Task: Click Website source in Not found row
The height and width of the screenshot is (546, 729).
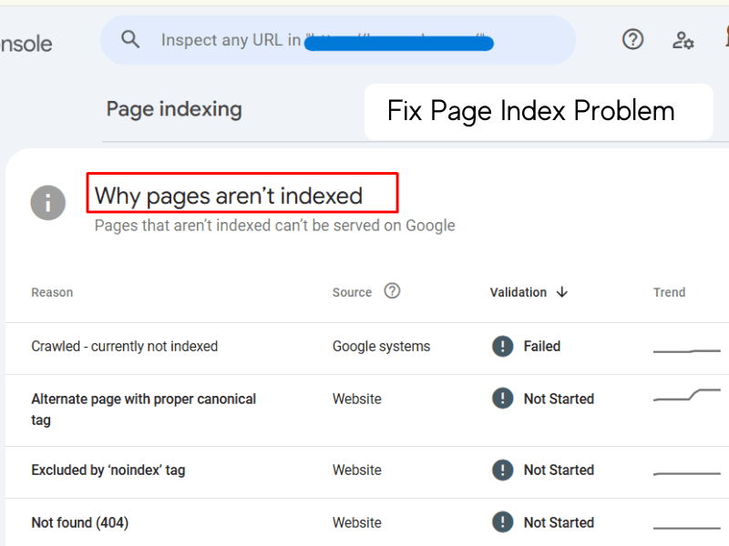Action: click(357, 522)
